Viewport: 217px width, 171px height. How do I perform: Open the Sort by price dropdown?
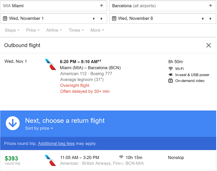click(x=39, y=128)
